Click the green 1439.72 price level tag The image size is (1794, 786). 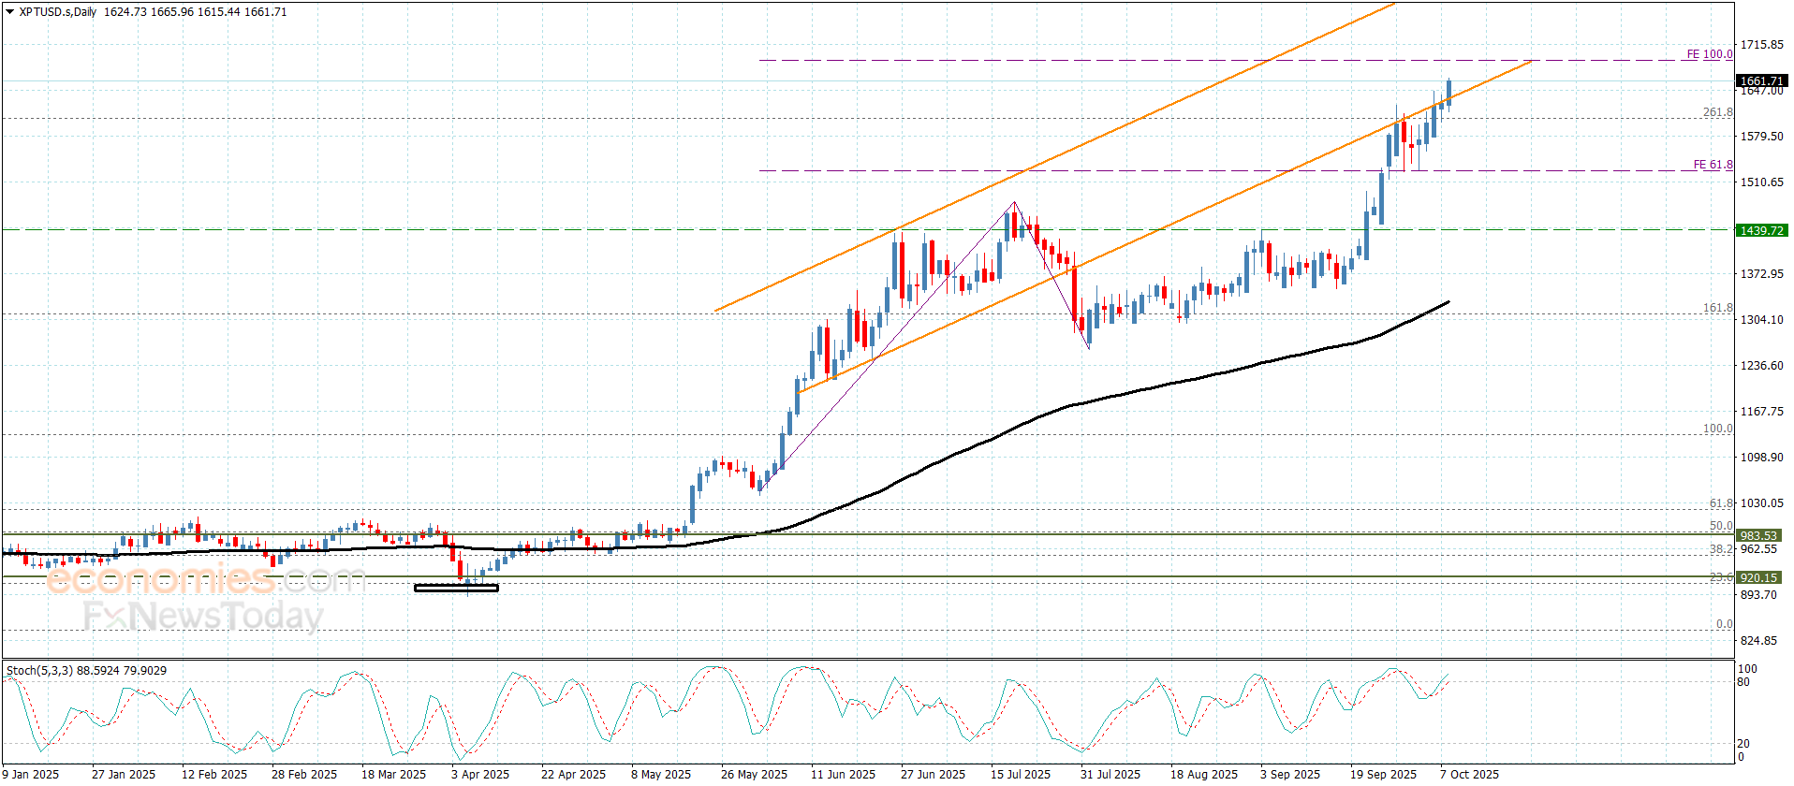click(x=1760, y=230)
